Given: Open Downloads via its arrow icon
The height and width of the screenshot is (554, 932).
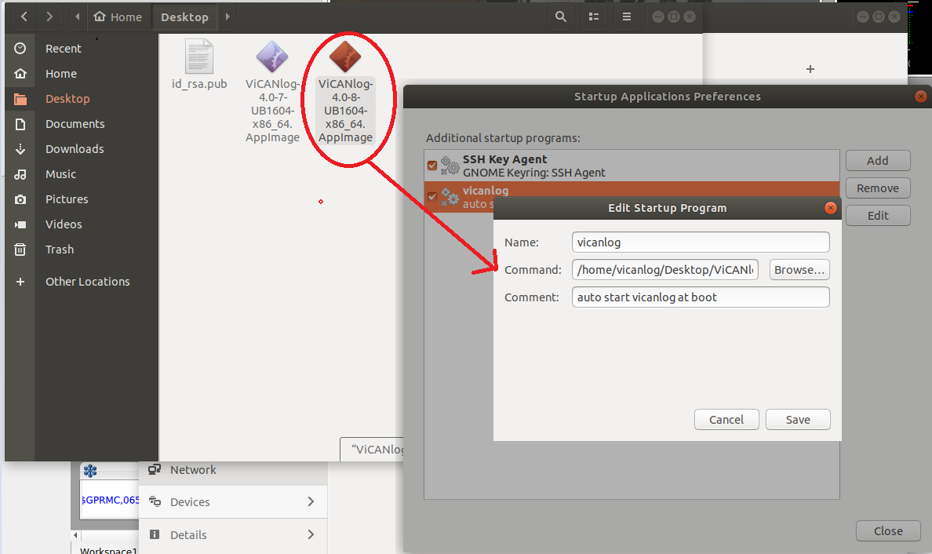Looking at the screenshot, I should tap(20, 148).
